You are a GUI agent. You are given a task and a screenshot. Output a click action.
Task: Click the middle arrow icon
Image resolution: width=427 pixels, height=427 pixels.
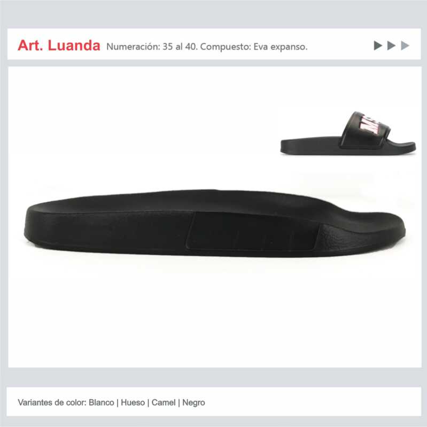391,45
